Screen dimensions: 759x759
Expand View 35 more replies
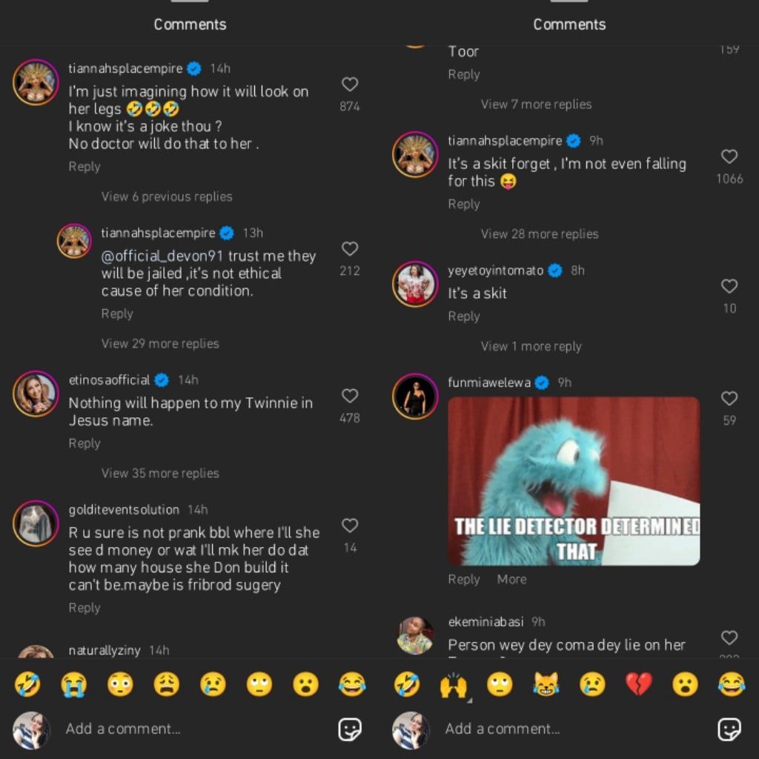point(160,473)
